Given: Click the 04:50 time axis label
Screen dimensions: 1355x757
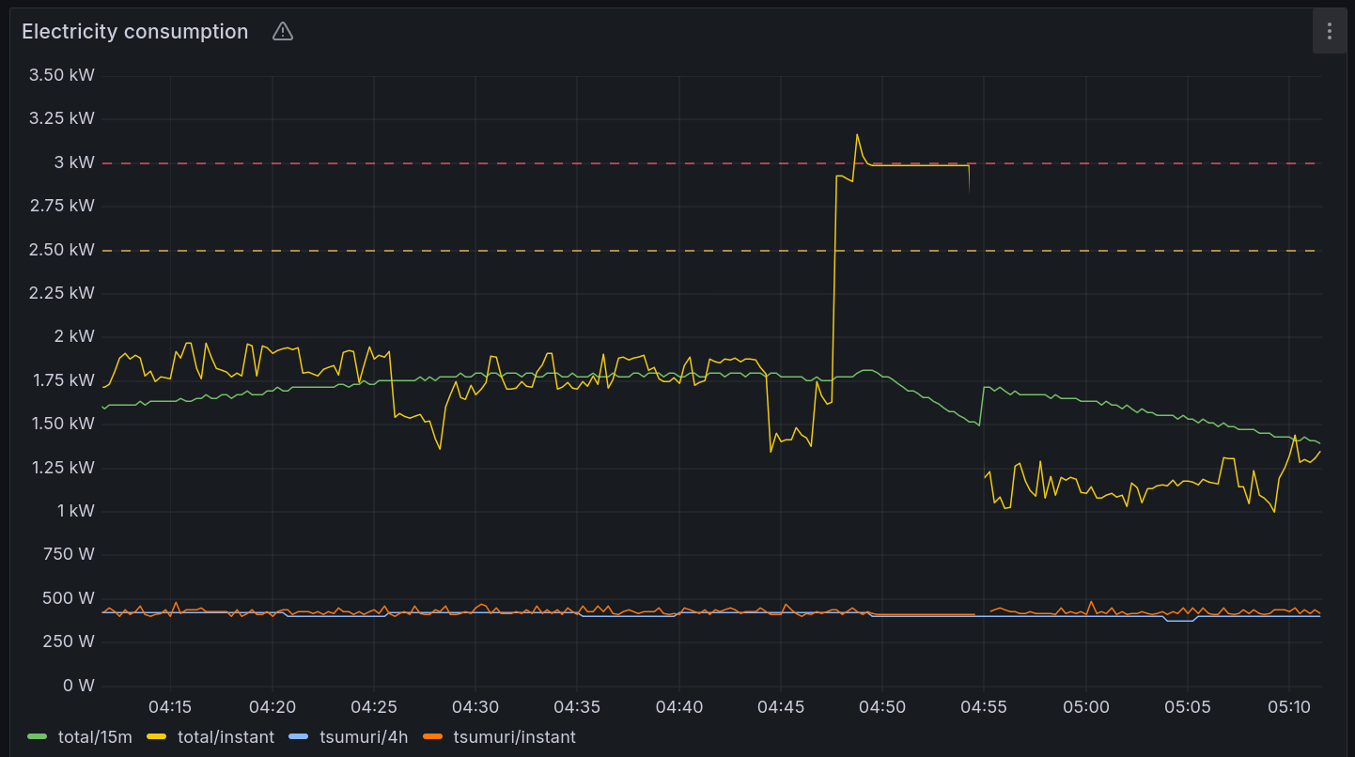Looking at the screenshot, I should [x=882, y=707].
